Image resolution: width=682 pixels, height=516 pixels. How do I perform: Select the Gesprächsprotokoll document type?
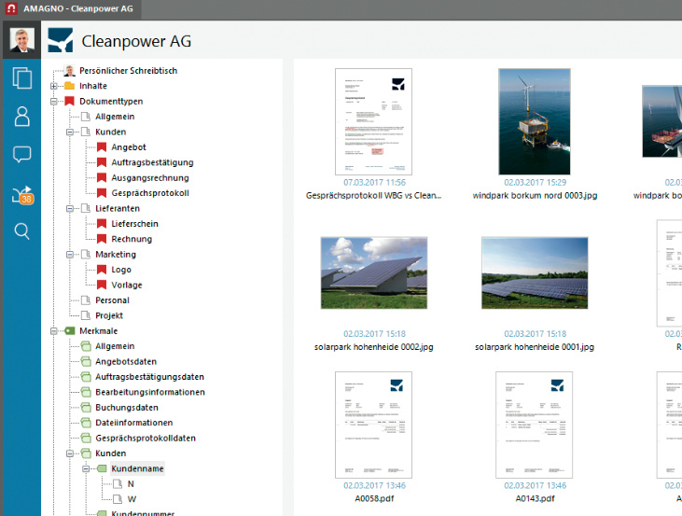tap(149, 193)
